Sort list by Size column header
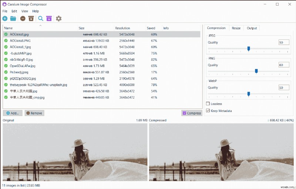The width and height of the screenshot is (296, 189). tap(96, 28)
